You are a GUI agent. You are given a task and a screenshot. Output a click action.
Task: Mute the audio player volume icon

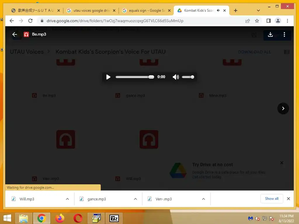[175, 77]
